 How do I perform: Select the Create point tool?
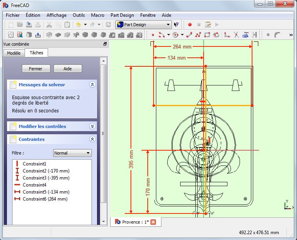point(153,35)
